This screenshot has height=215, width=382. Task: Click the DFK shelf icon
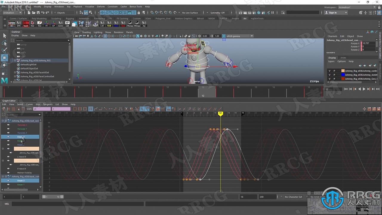(x=19, y=24)
